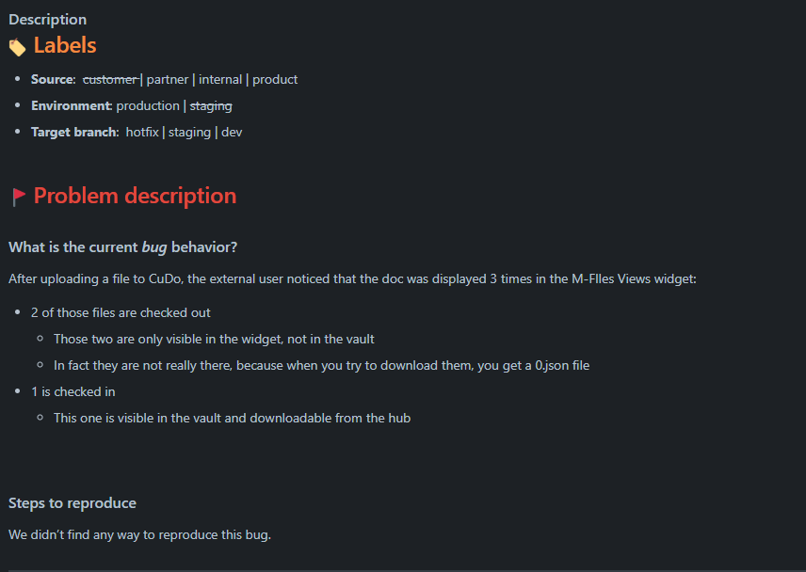The height and width of the screenshot is (572, 806).
Task: Click the Labels heading
Action: click(x=65, y=45)
